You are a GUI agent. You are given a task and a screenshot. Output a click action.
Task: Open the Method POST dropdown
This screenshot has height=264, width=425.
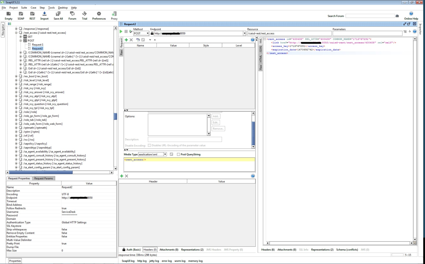click(x=141, y=33)
